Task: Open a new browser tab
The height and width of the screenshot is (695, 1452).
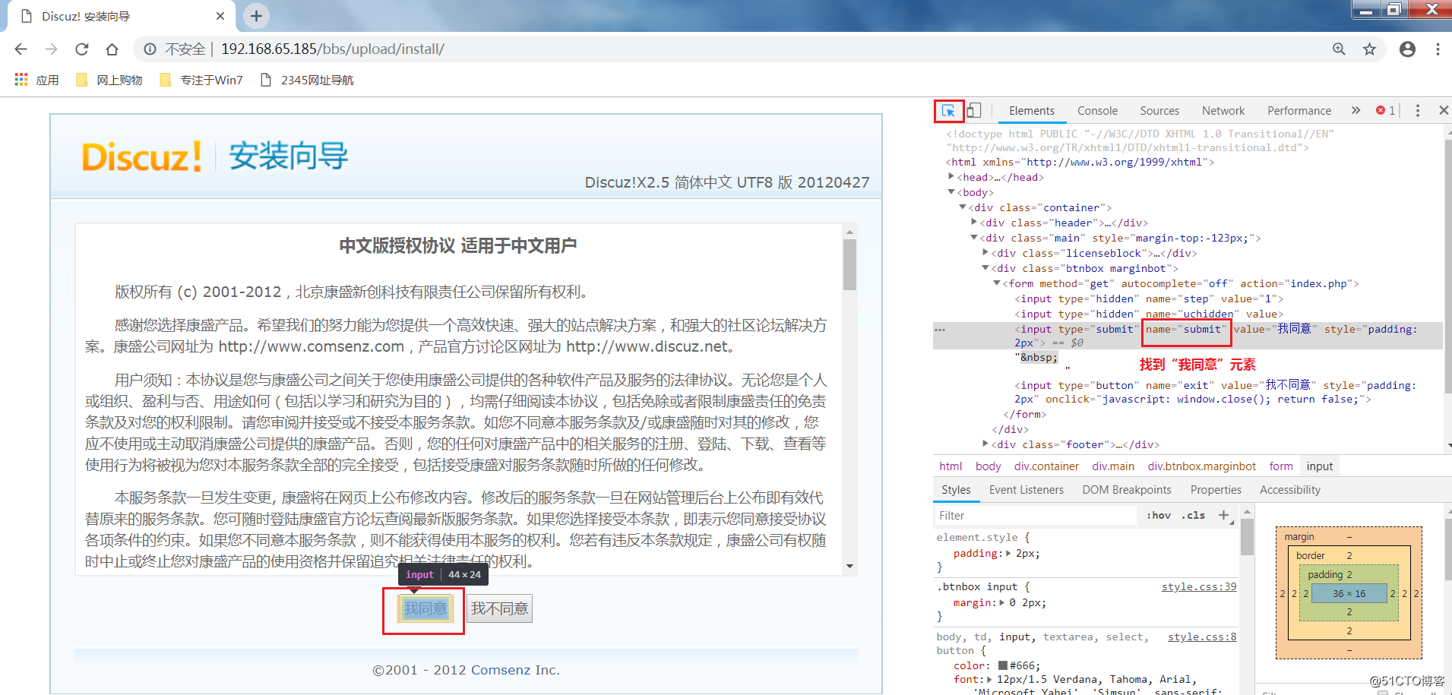Action: click(256, 15)
